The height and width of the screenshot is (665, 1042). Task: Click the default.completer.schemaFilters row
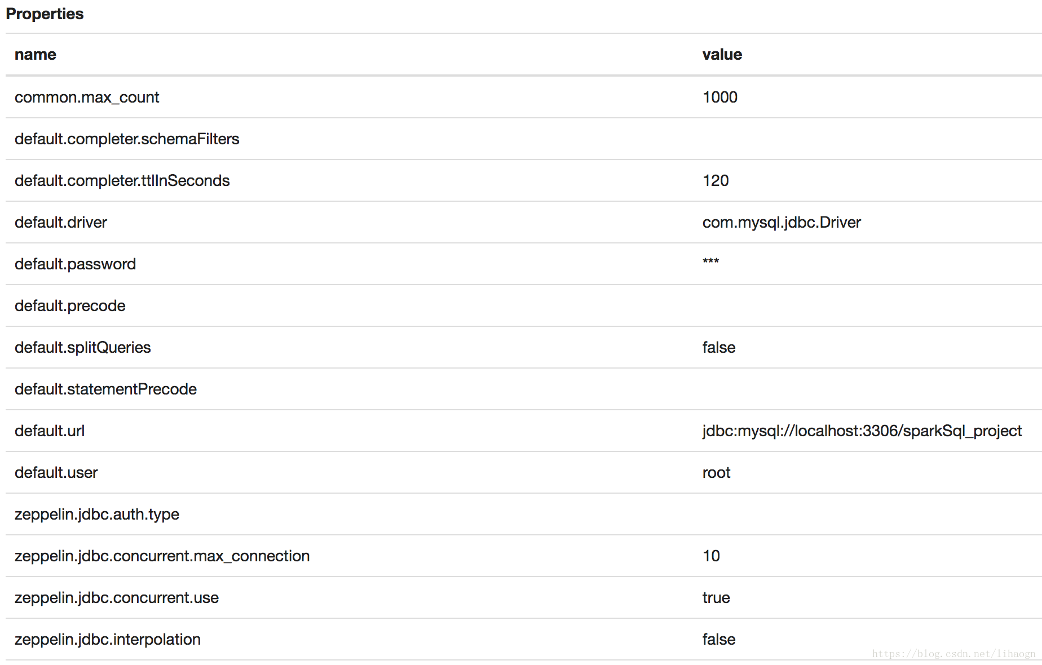coord(524,139)
